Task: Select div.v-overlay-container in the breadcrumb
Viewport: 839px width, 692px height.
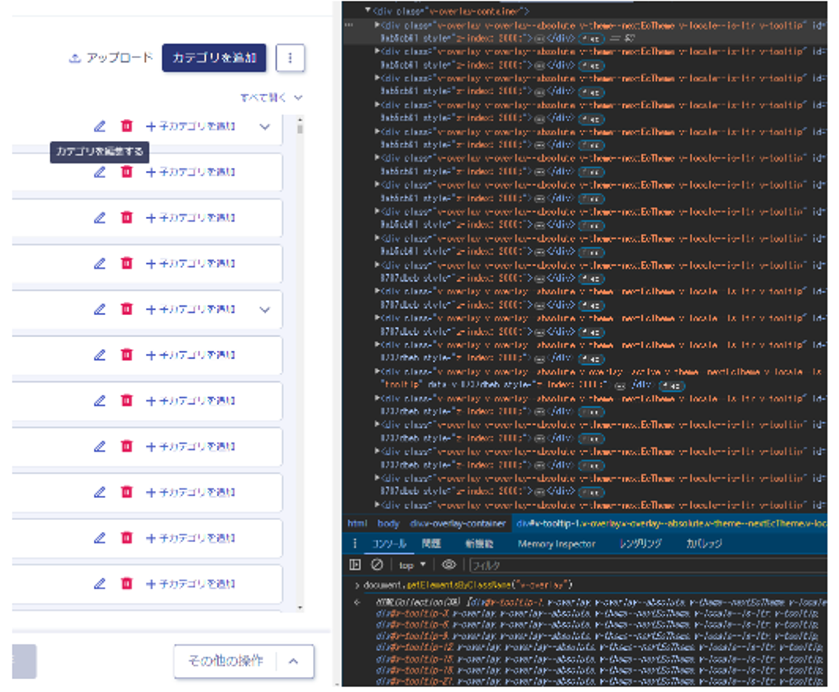Action: click(457, 524)
